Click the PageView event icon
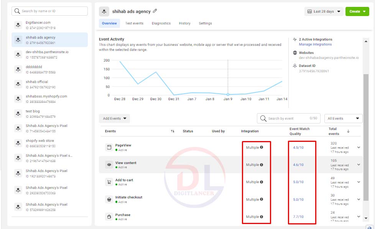The height and width of the screenshot is (229, 375). coord(109,148)
